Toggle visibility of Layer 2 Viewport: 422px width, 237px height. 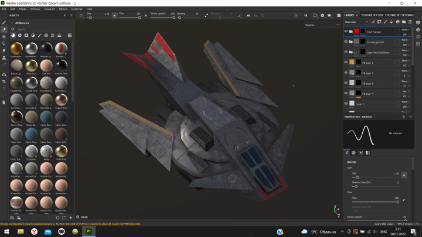coord(346,103)
